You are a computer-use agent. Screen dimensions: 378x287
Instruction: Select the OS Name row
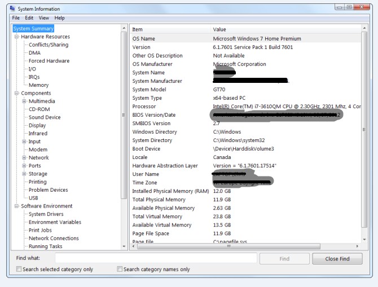click(x=245, y=38)
